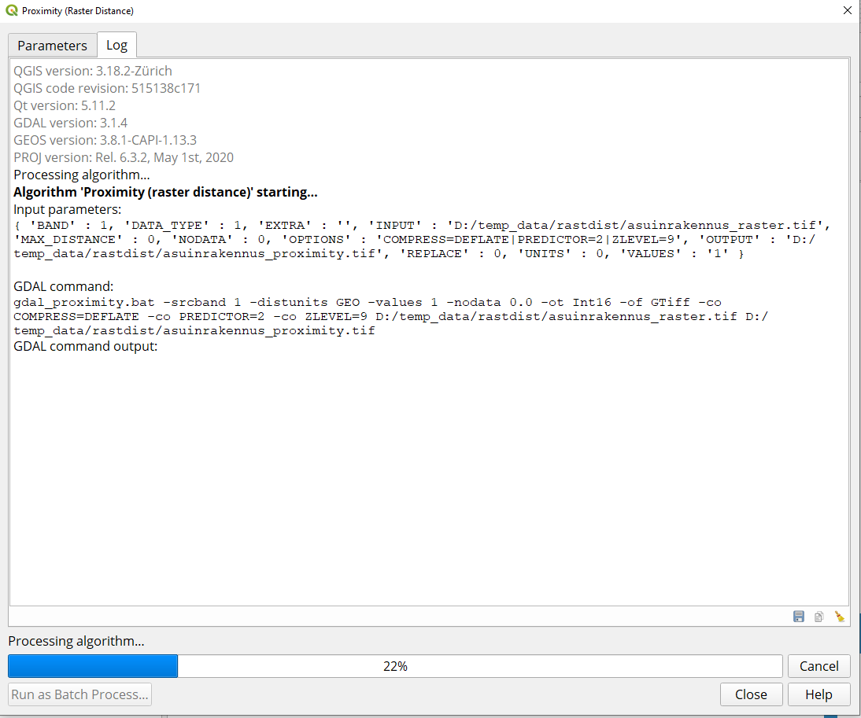Click the 'GDAL version: 3.1.4' line
861x718 pixels.
70,123
